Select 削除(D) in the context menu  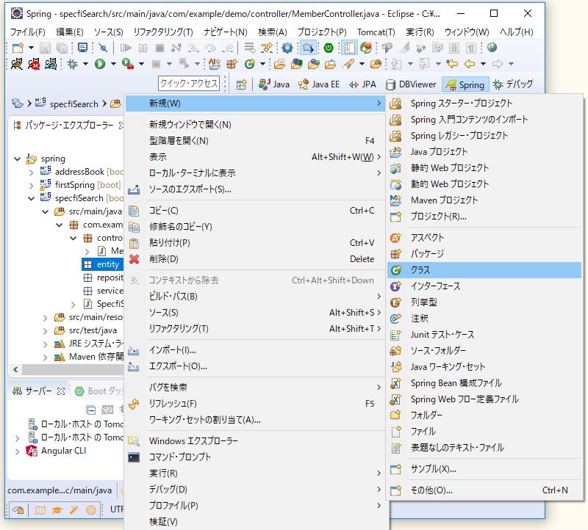tap(255, 259)
